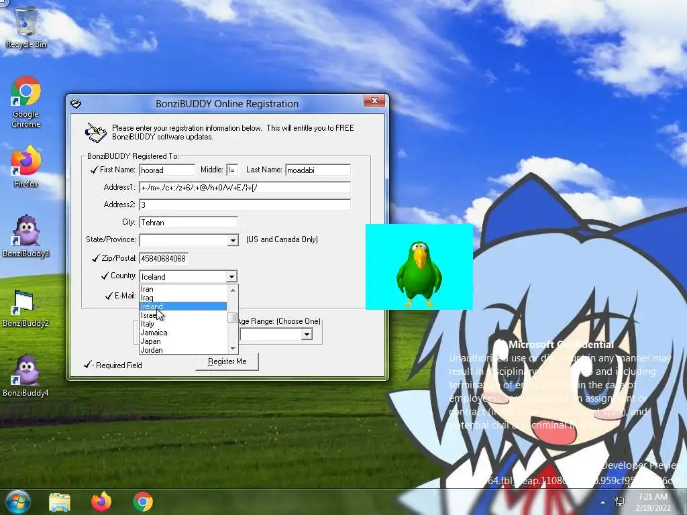Click the Address2 field
The height and width of the screenshot is (515, 687).
[x=245, y=205]
